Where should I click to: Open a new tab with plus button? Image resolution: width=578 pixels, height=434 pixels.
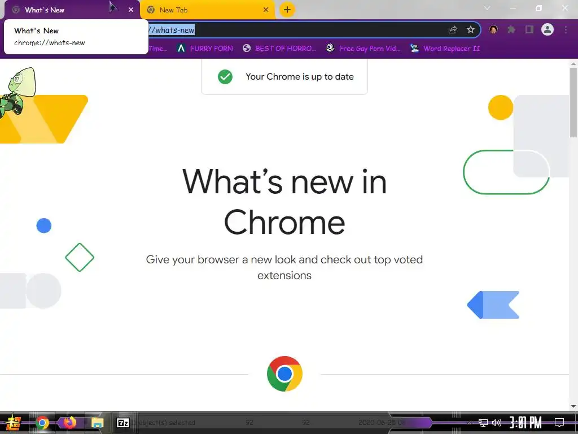tap(287, 10)
